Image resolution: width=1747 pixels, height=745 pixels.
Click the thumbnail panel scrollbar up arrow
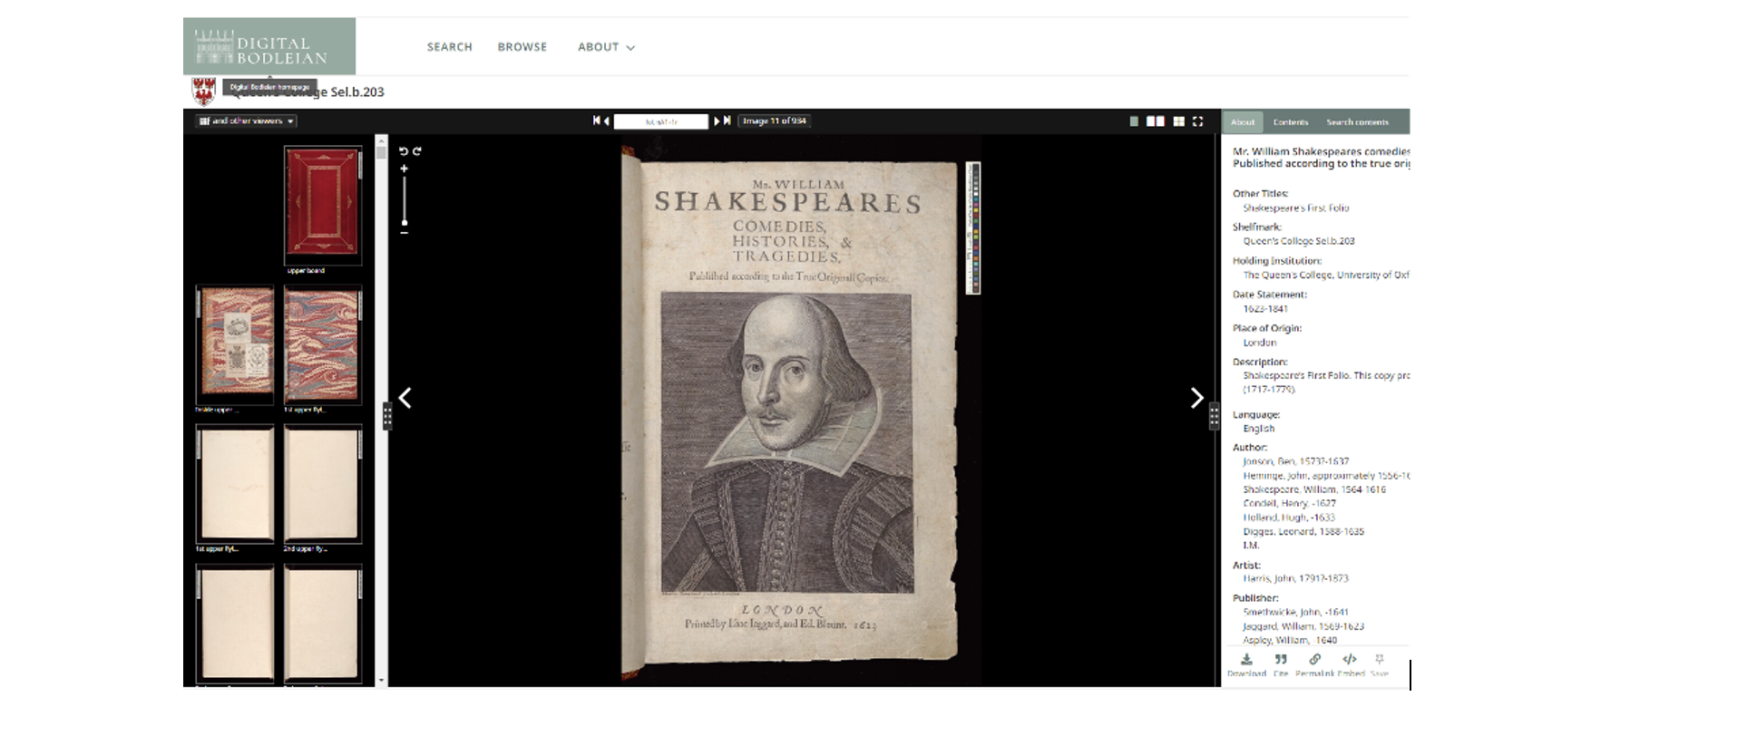tap(381, 140)
